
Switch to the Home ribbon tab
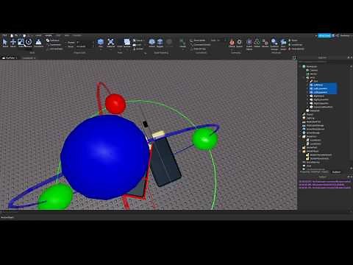[x=38, y=35]
